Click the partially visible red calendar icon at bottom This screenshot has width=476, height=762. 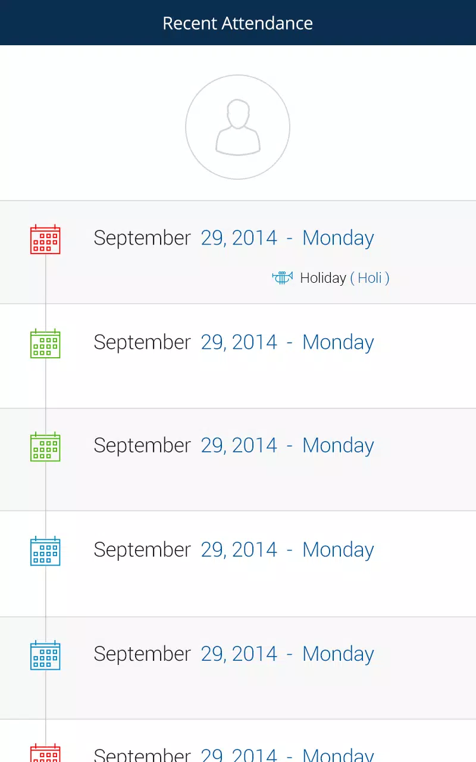point(45,753)
